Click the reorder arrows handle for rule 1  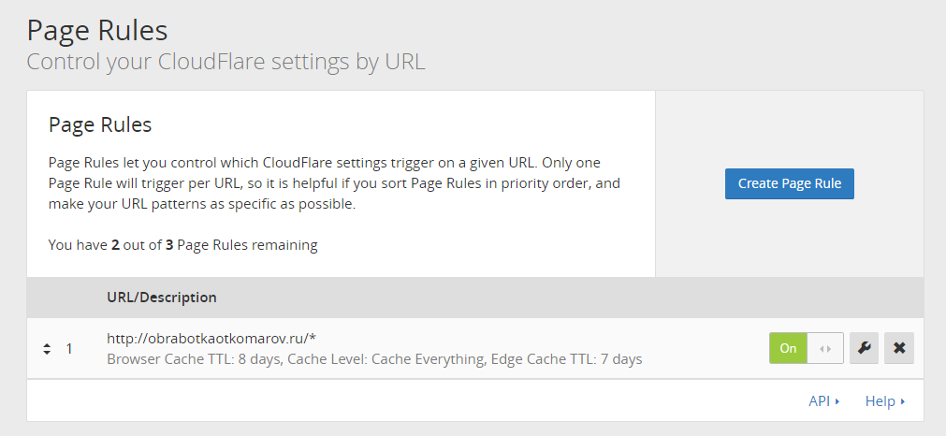click(47, 349)
